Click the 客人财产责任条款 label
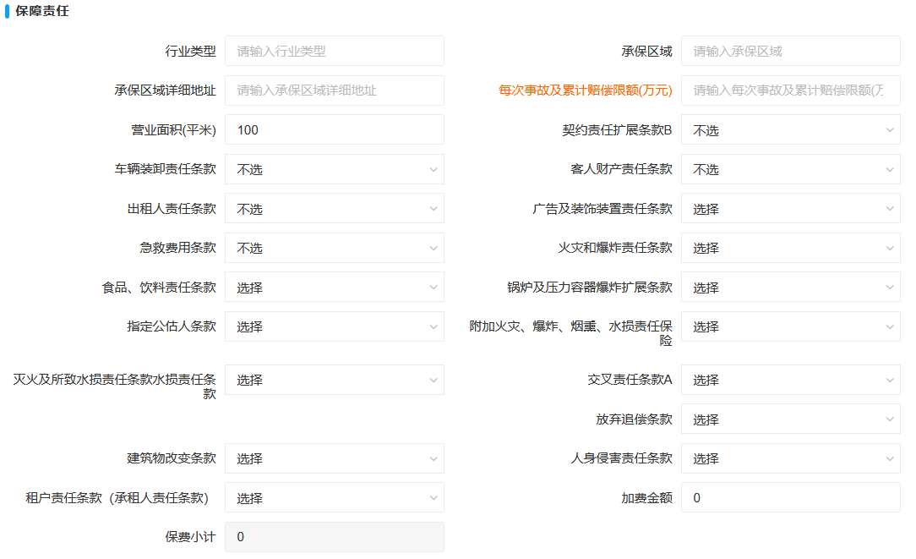Viewport: 916px width, 559px height. (x=622, y=169)
